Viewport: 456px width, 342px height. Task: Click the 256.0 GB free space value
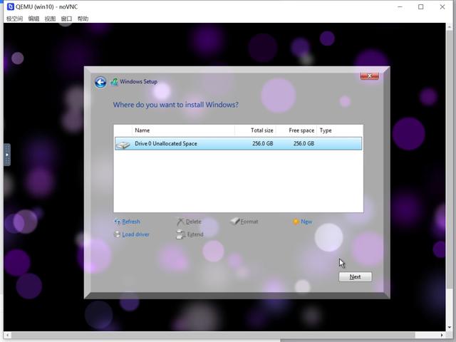click(304, 143)
